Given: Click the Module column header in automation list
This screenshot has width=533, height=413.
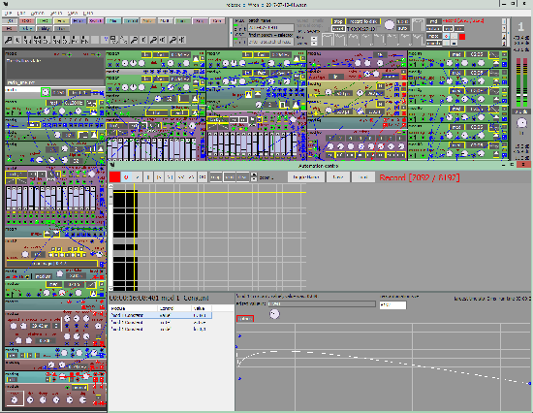Looking at the screenshot, I should tap(134, 308).
